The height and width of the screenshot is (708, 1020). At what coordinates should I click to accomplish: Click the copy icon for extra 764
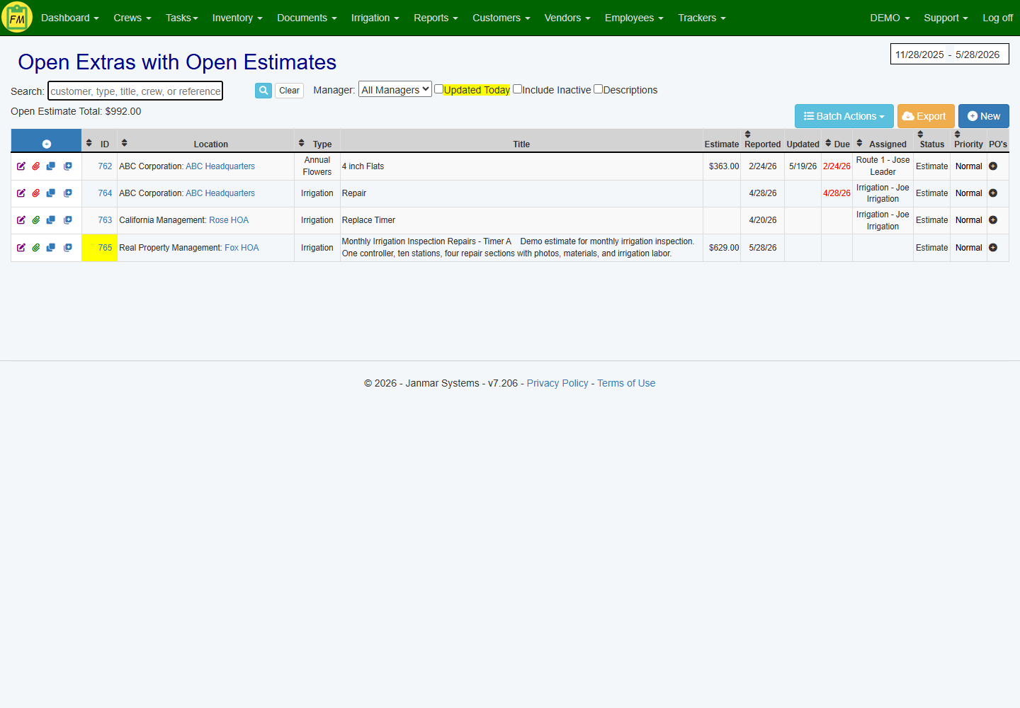[x=51, y=193]
